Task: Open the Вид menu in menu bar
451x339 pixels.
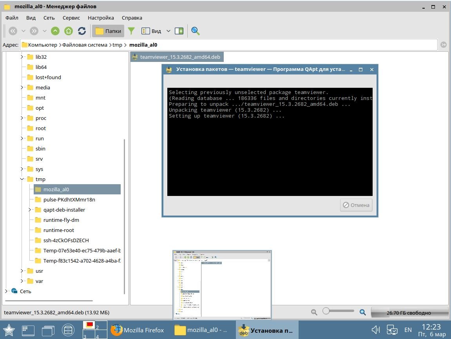Action: tap(31, 18)
